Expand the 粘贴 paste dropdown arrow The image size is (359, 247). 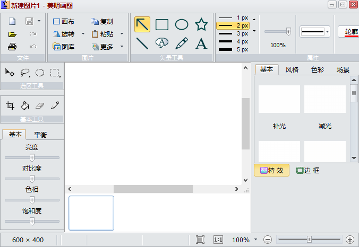(122, 34)
